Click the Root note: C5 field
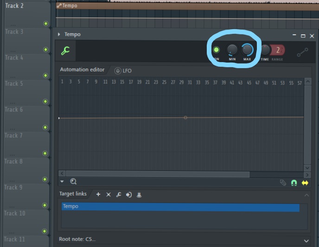 pyautogui.click(x=77, y=239)
